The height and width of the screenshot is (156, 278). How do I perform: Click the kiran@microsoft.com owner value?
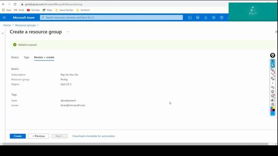click(73, 105)
